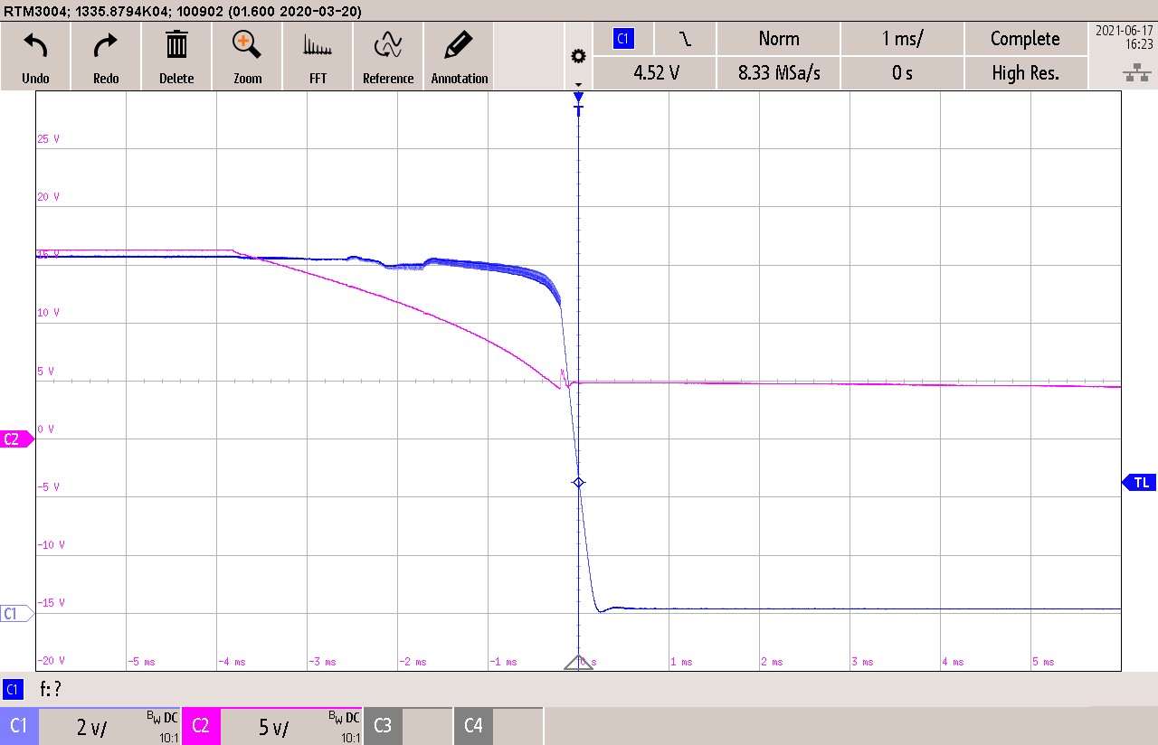This screenshot has width=1158, height=745.
Task: Select the Annotation pencil tool
Action: click(460, 56)
